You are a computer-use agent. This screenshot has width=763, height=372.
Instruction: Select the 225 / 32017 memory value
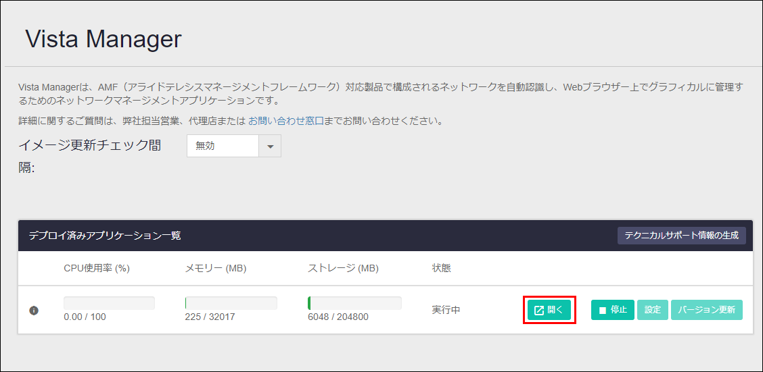[x=210, y=317]
